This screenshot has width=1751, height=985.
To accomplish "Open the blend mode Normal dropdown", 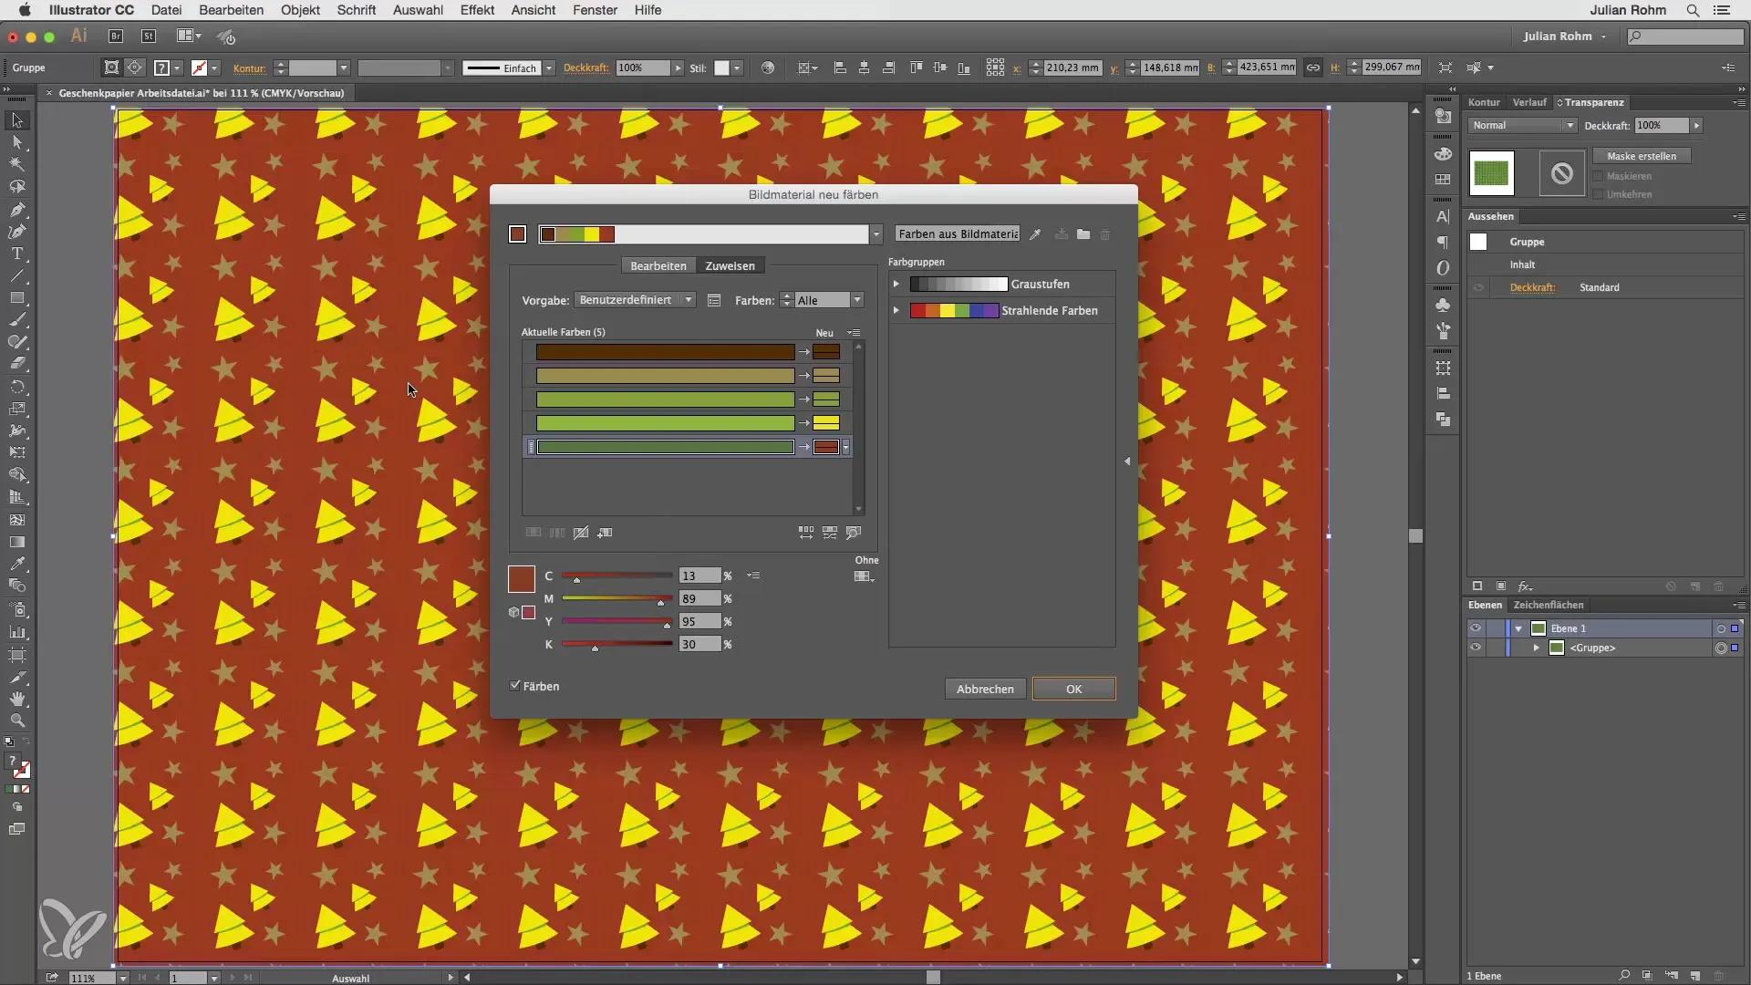I will pos(1522,125).
